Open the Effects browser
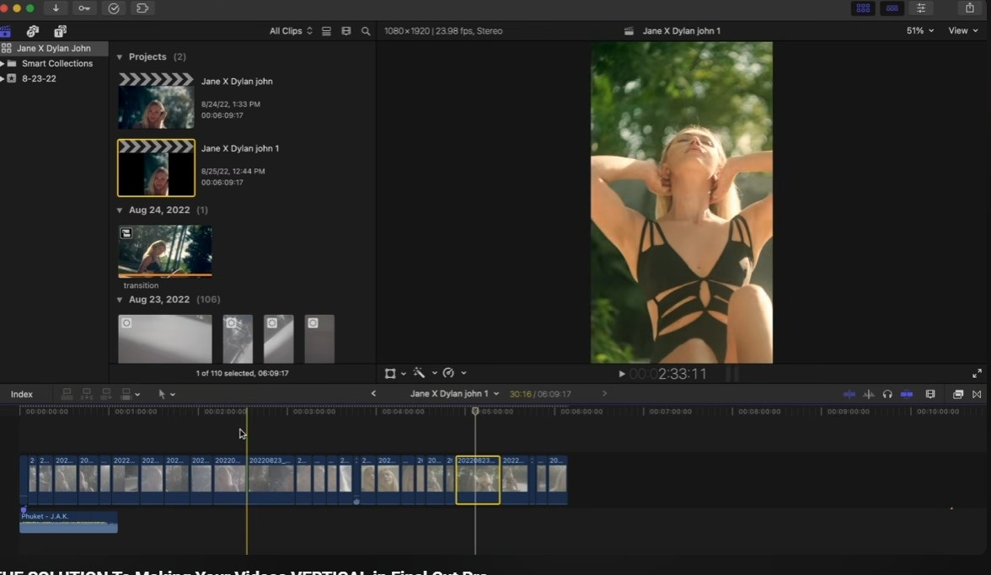This screenshot has height=575, width=991. click(x=957, y=394)
